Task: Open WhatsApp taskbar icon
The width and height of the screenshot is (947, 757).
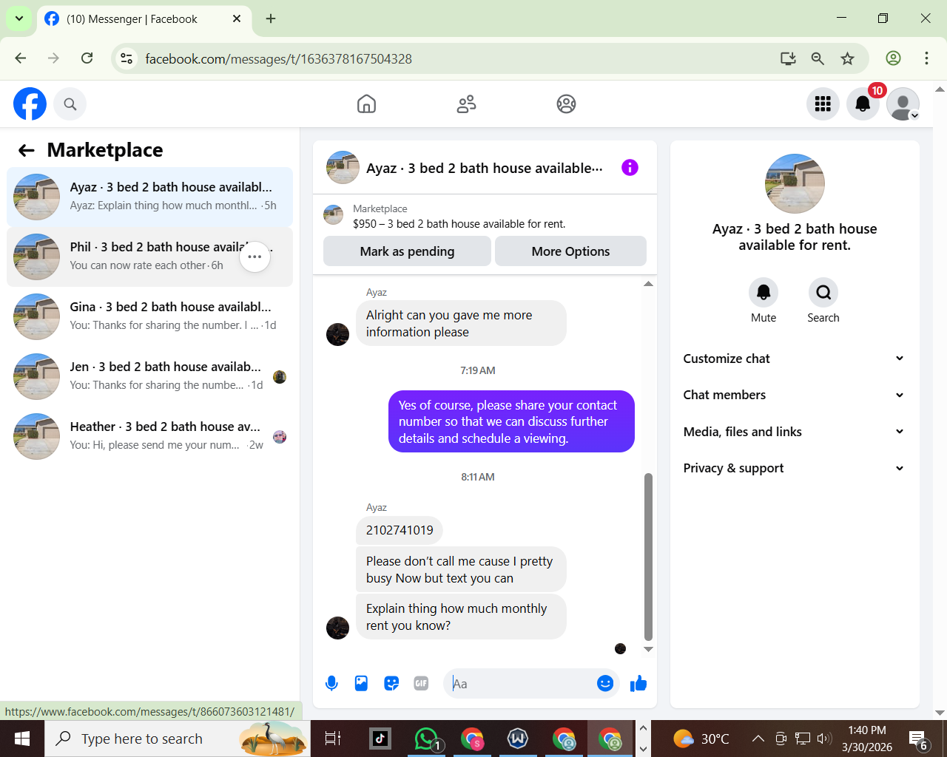Action: coord(427,739)
